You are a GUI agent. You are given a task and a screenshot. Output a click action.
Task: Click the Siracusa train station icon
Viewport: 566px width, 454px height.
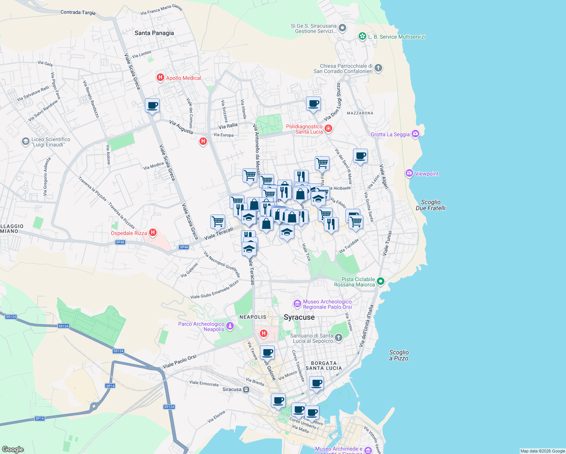[x=246, y=389]
